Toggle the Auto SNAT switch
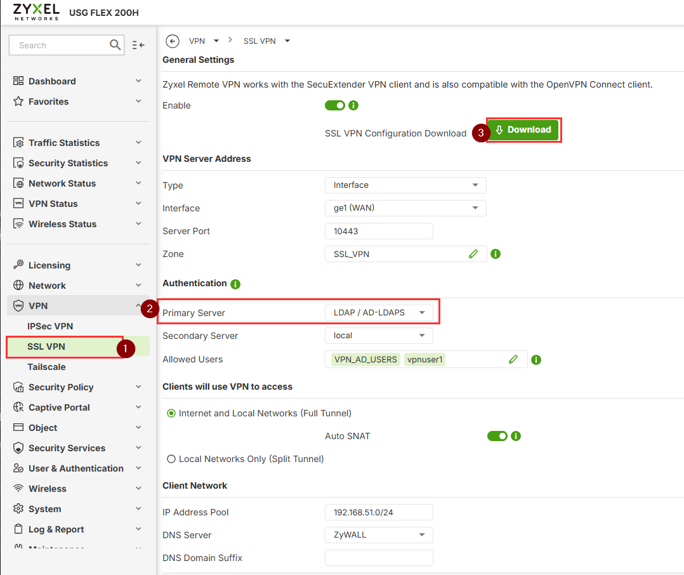Viewport: 684px width, 575px height. click(497, 436)
